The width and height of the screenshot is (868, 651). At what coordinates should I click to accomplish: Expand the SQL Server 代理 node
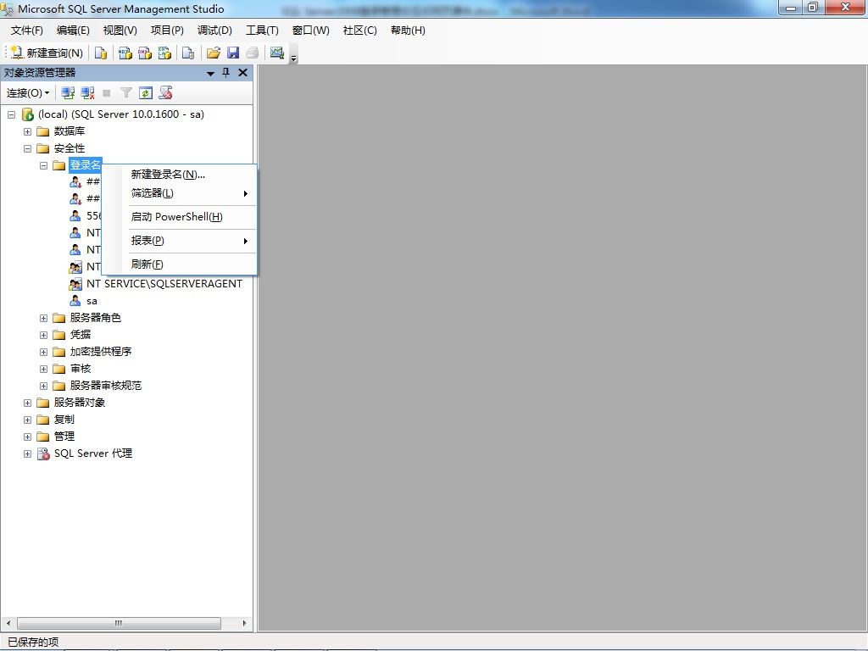[27, 454]
